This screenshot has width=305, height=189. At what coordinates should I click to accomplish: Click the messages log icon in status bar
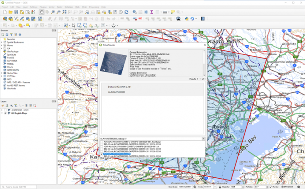(x=299, y=187)
